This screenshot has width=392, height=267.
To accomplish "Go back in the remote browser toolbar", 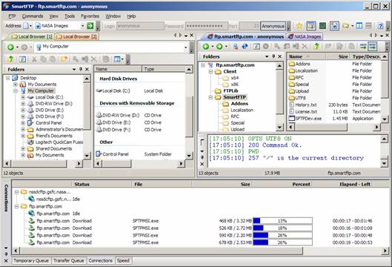I will click(x=206, y=46).
